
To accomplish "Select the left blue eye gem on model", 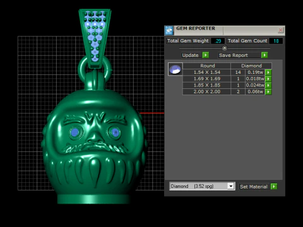I will click(75, 132).
